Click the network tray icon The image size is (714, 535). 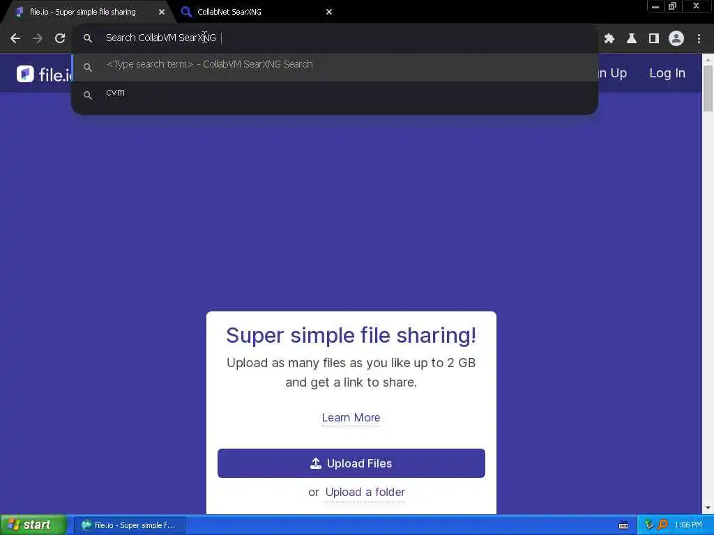(x=649, y=525)
